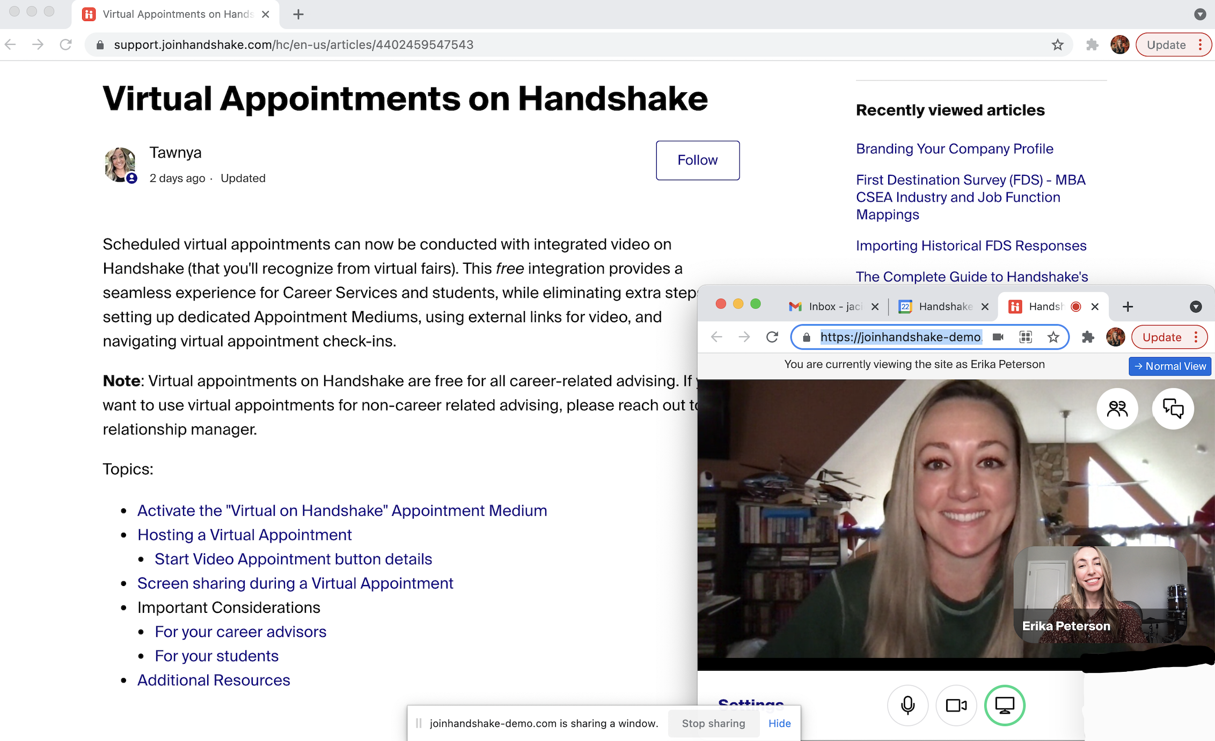Click the forward arrow in main browser
The image size is (1215, 741).
[38, 45]
